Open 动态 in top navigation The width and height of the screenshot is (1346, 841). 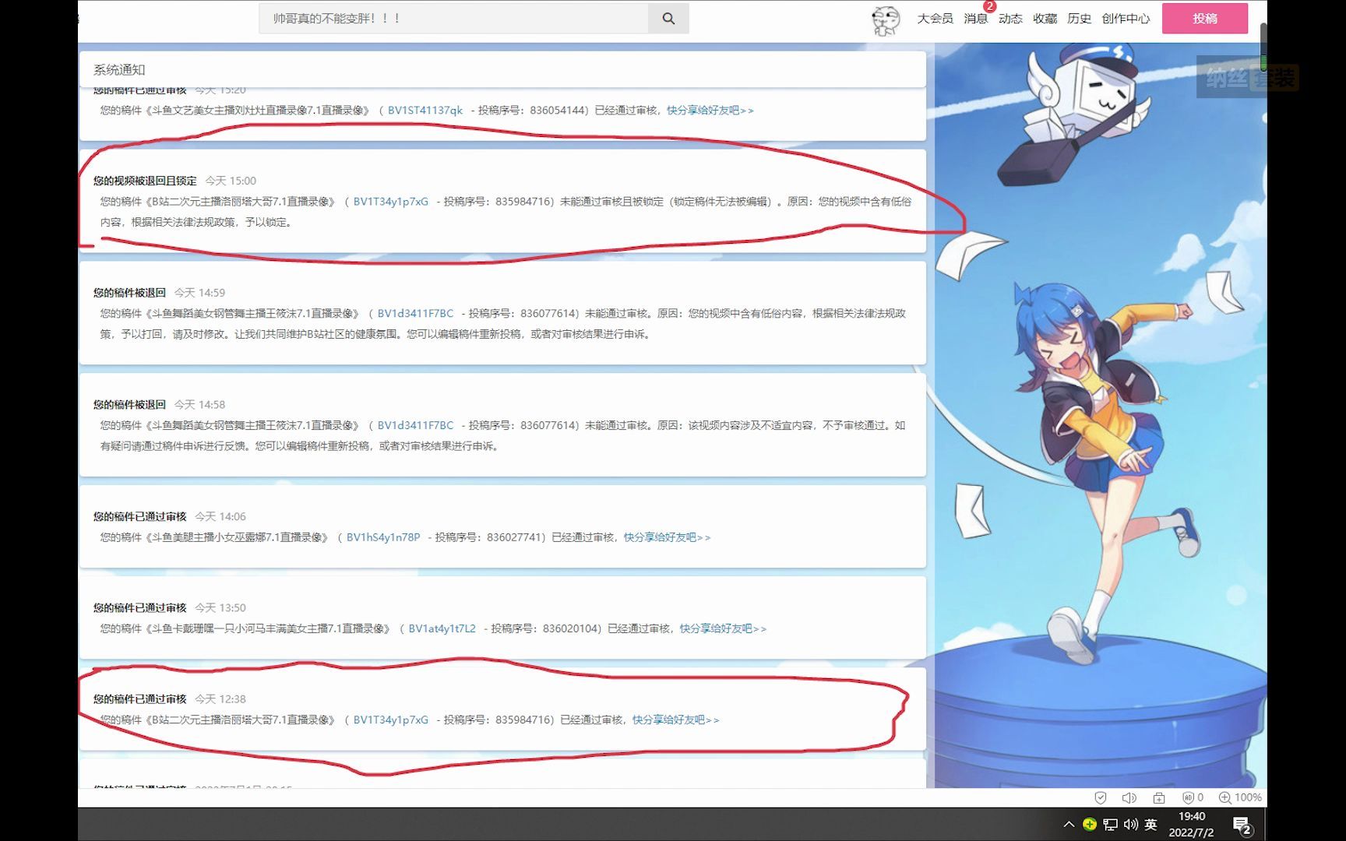[x=1010, y=19]
